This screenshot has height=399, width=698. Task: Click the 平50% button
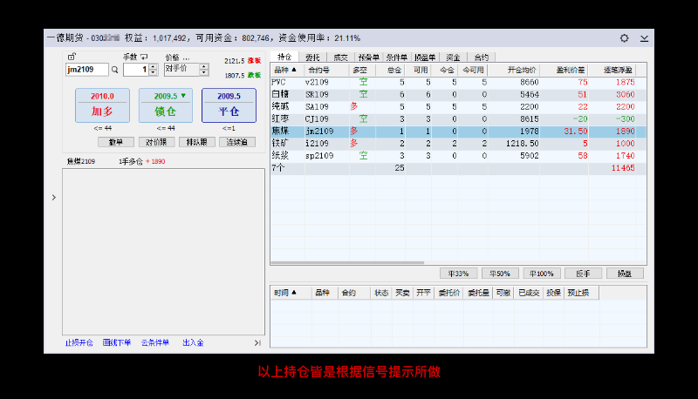(x=500, y=273)
